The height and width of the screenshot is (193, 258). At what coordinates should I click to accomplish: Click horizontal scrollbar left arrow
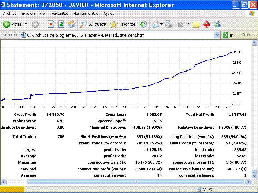tap(4, 182)
